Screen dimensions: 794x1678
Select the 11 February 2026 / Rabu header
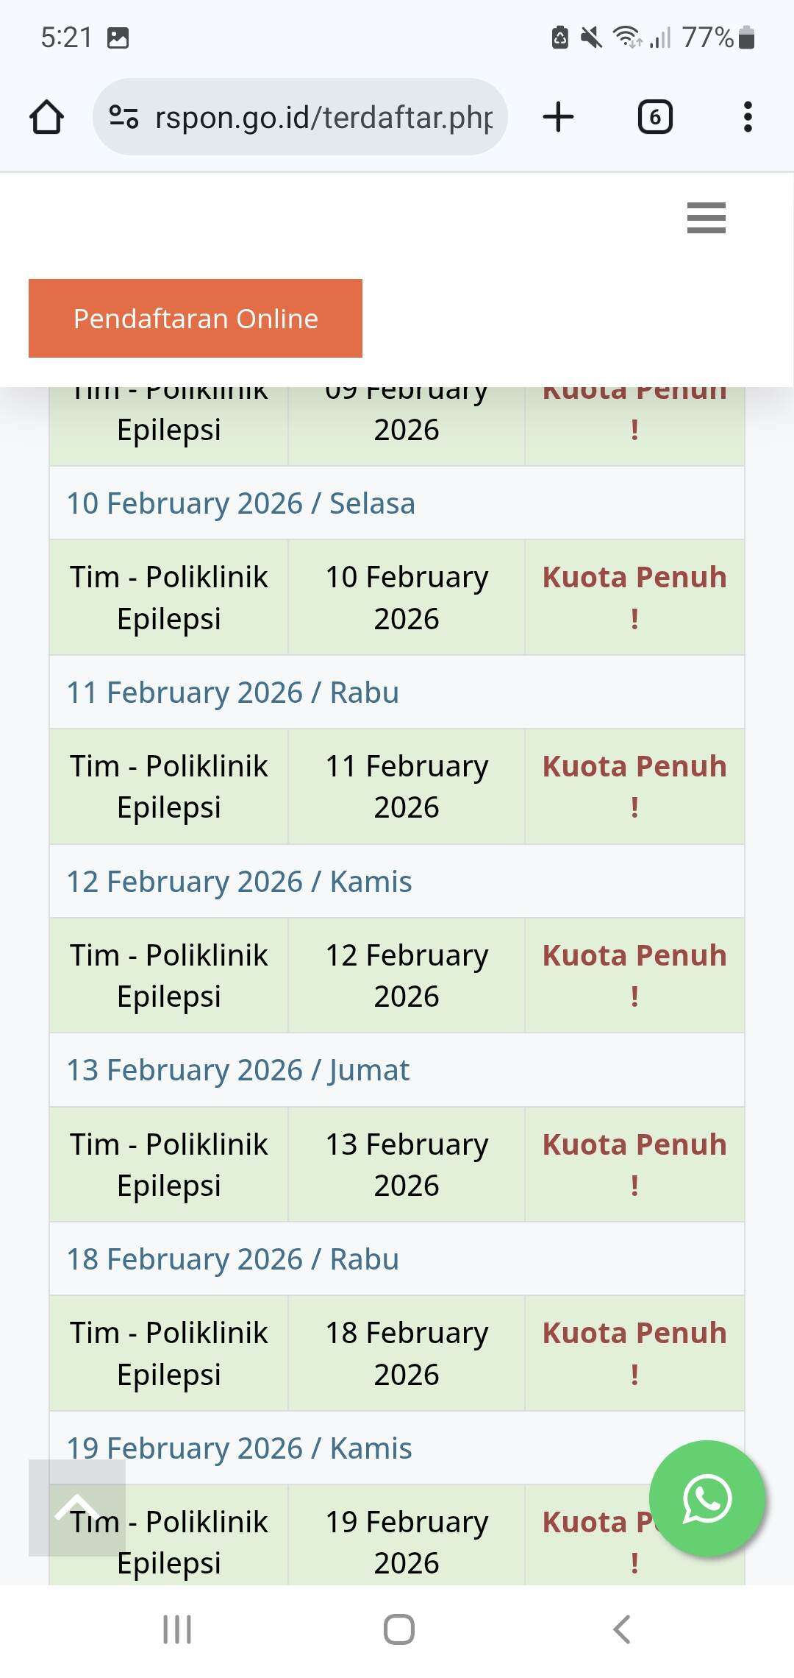pos(233,693)
